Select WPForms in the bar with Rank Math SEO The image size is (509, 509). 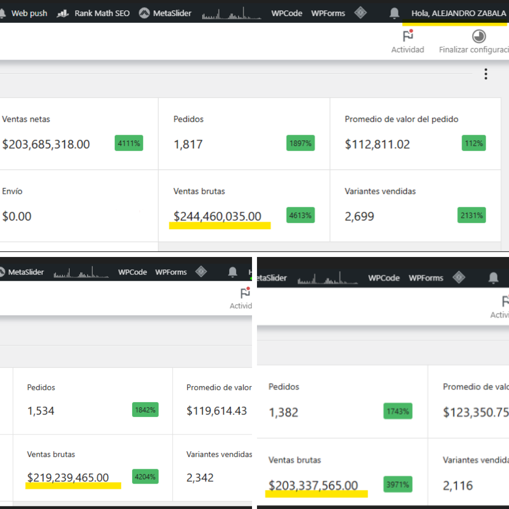(x=328, y=13)
